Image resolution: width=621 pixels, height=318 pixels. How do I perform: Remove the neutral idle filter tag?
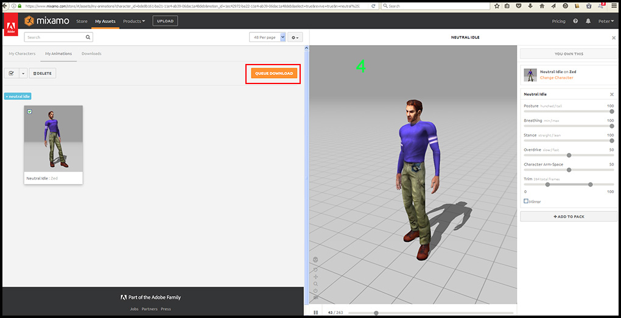pyautogui.click(x=18, y=96)
